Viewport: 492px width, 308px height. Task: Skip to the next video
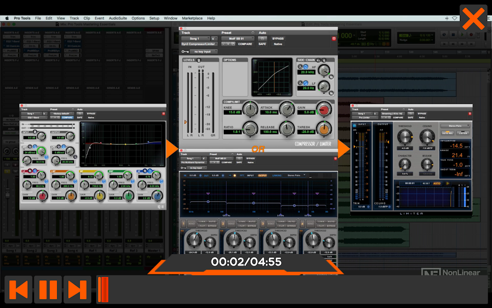click(x=77, y=289)
